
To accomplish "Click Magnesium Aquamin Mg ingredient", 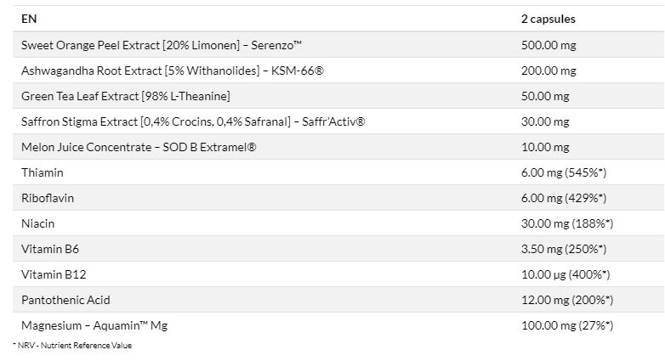I will pos(94,325).
